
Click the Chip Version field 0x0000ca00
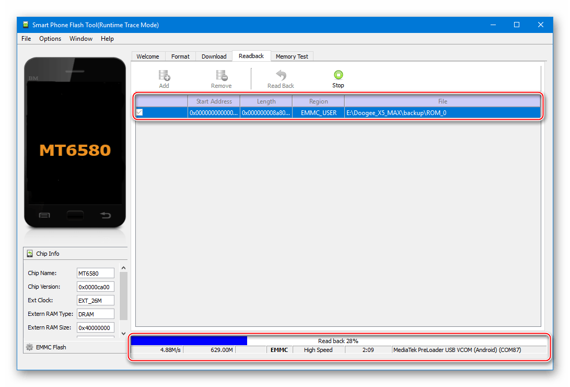click(x=96, y=287)
